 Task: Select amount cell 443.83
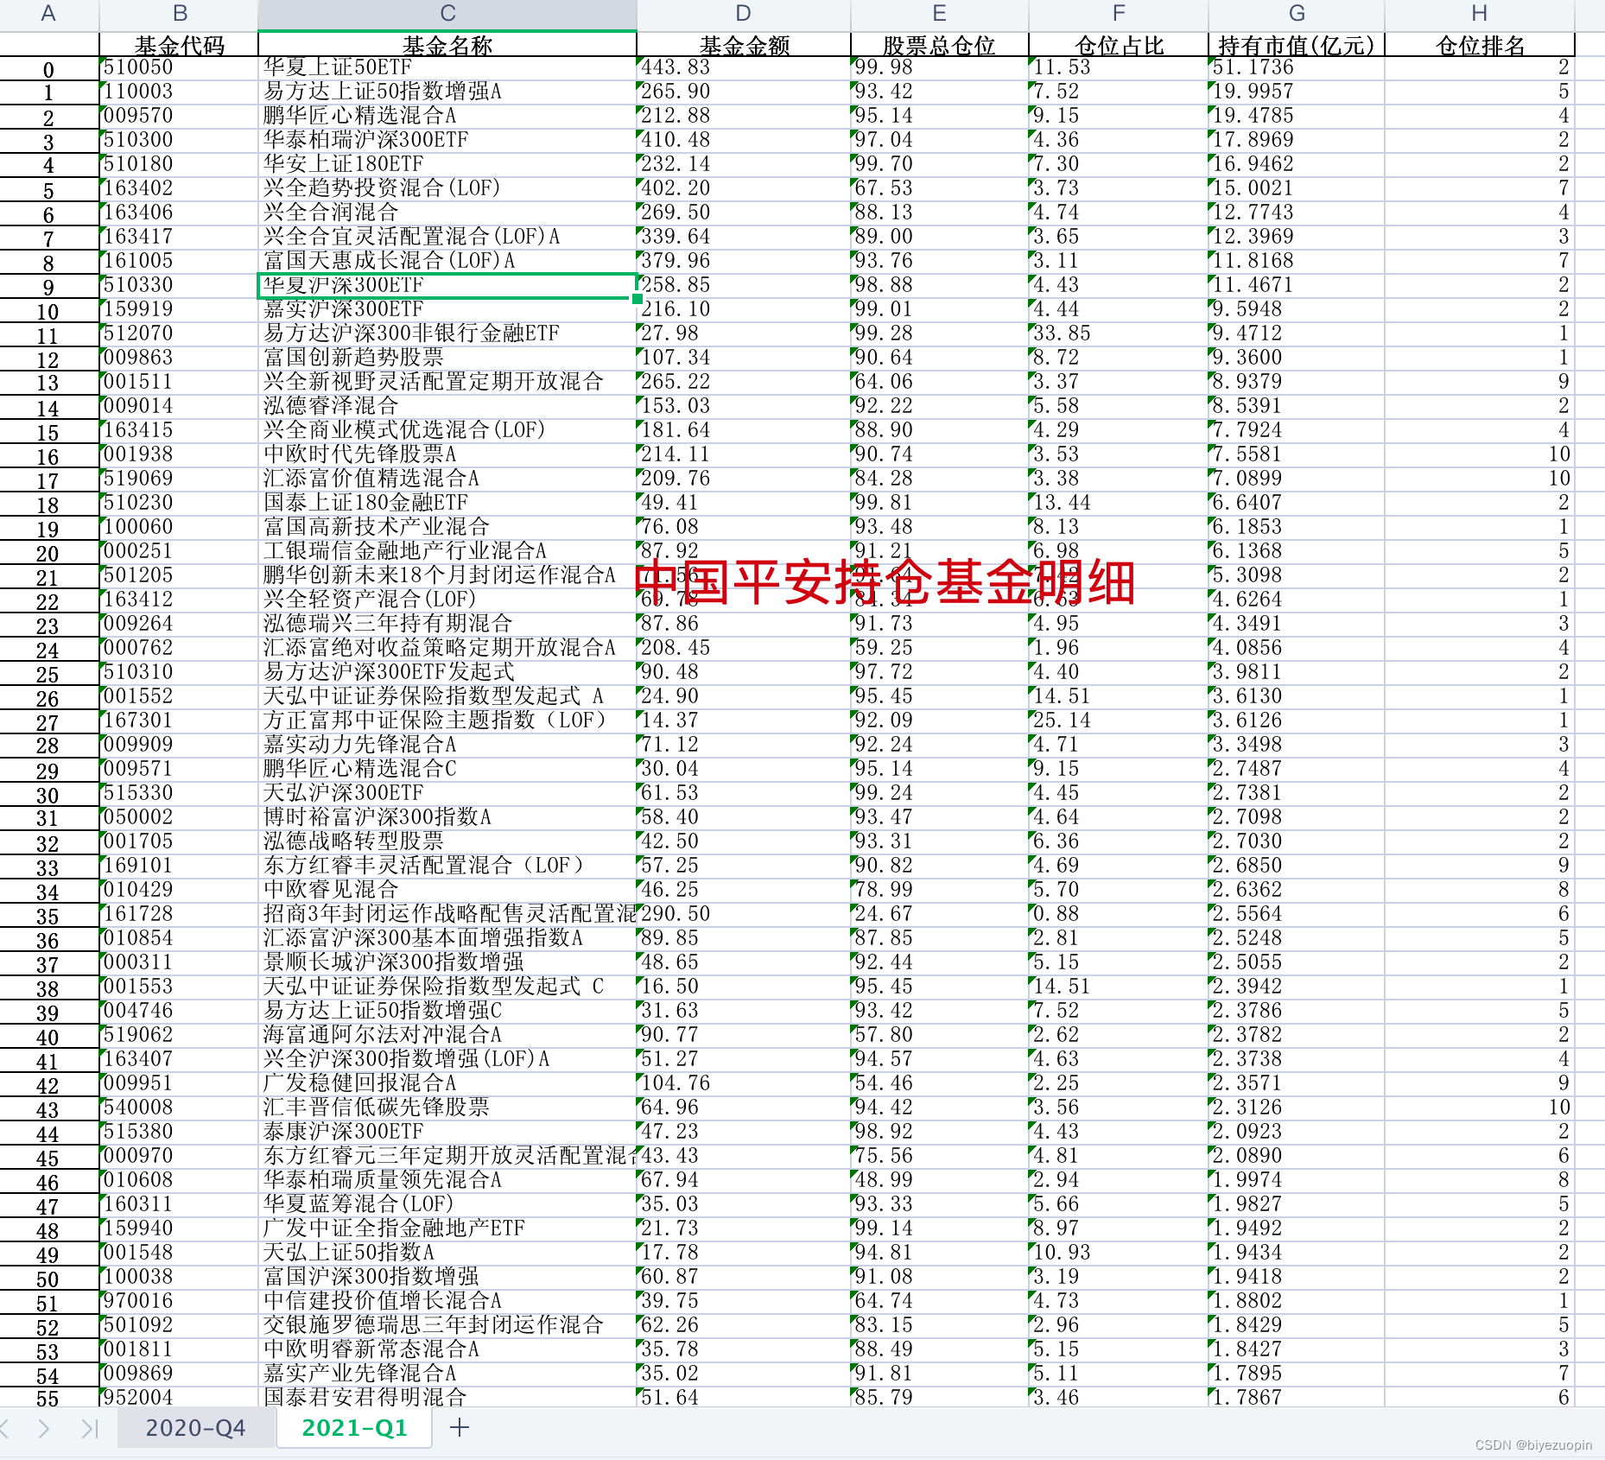(x=743, y=67)
